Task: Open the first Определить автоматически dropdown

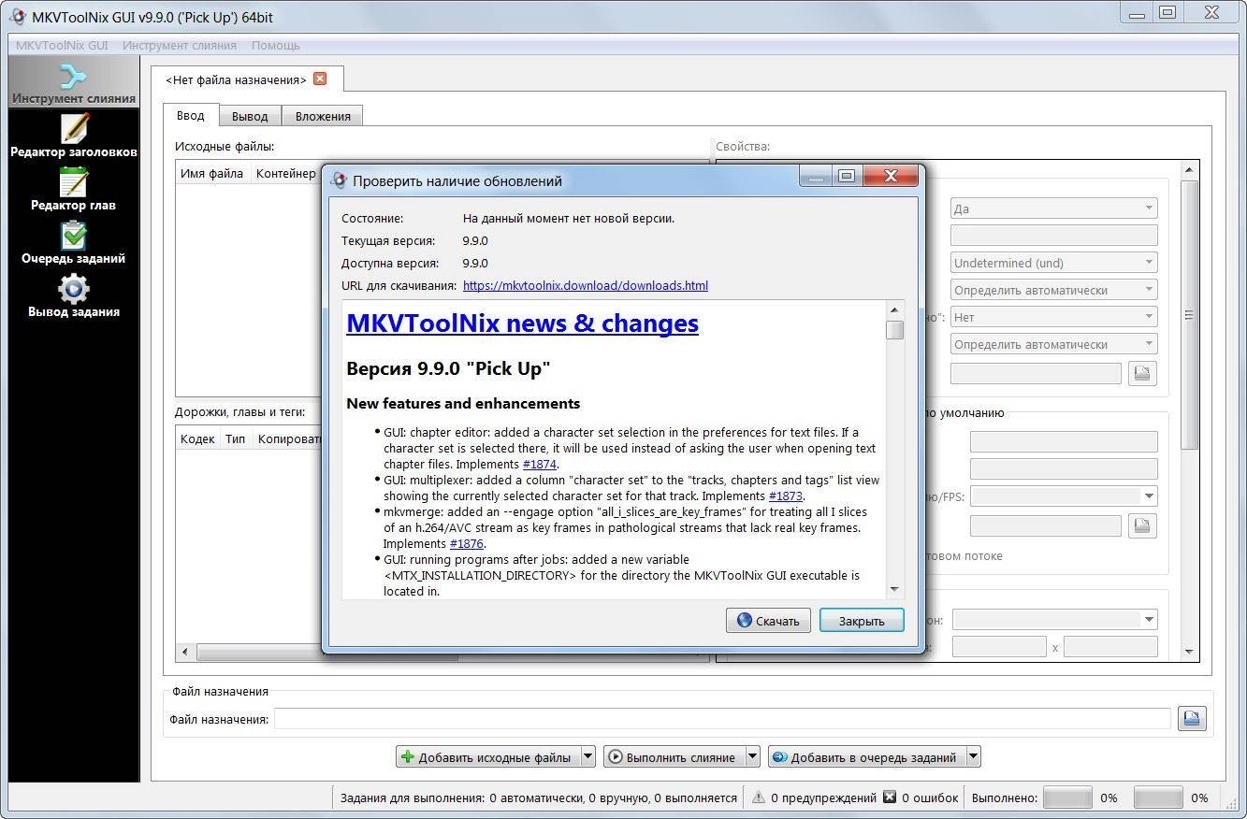Action: click(1054, 290)
